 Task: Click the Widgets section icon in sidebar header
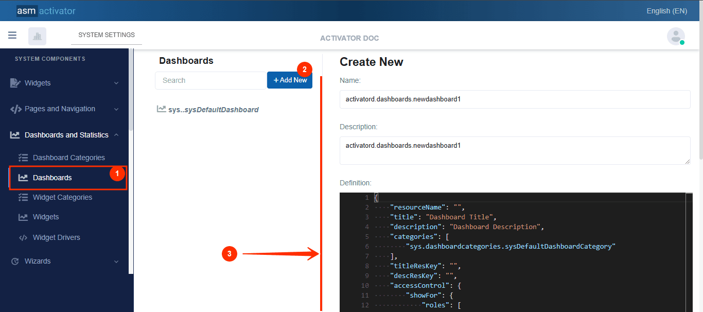click(x=15, y=83)
